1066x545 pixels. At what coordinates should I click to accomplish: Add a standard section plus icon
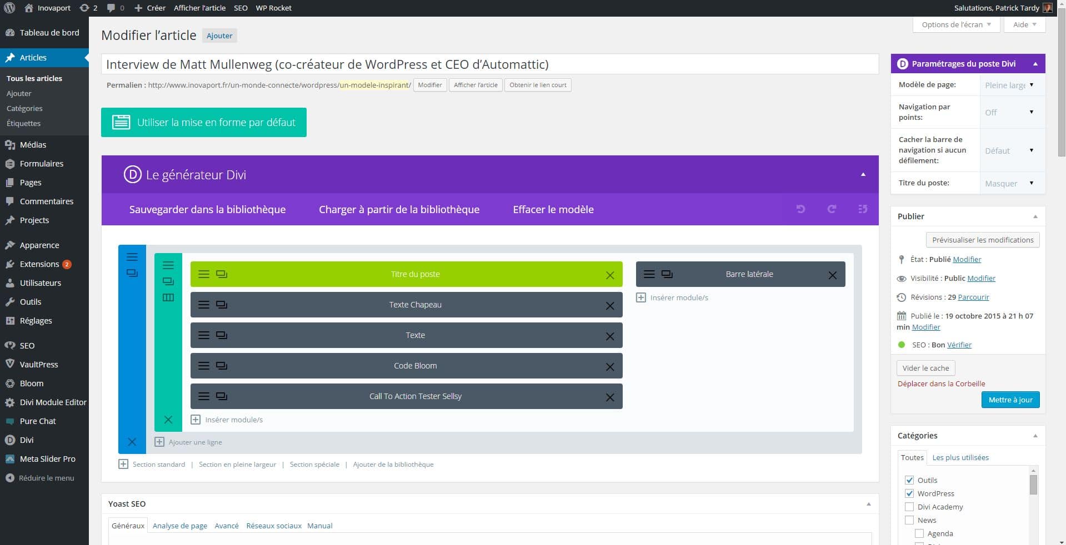pos(123,464)
